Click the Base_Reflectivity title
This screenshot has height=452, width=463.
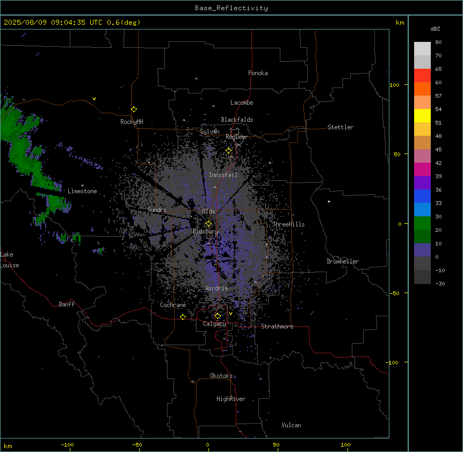(x=231, y=8)
